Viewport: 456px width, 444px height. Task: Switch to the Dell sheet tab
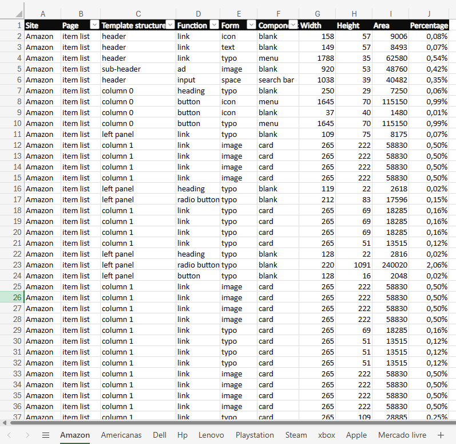(x=160, y=435)
